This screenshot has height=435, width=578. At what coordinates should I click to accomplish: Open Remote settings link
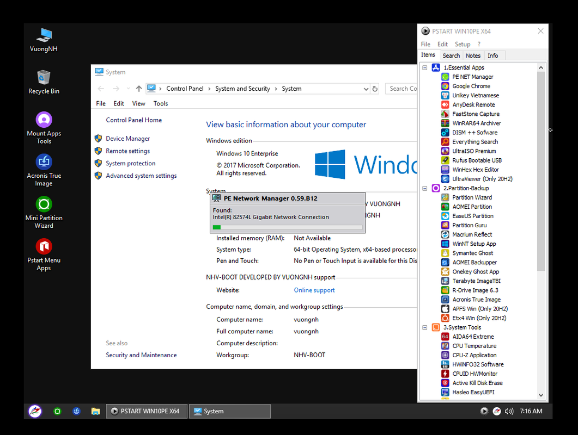pyautogui.click(x=128, y=151)
